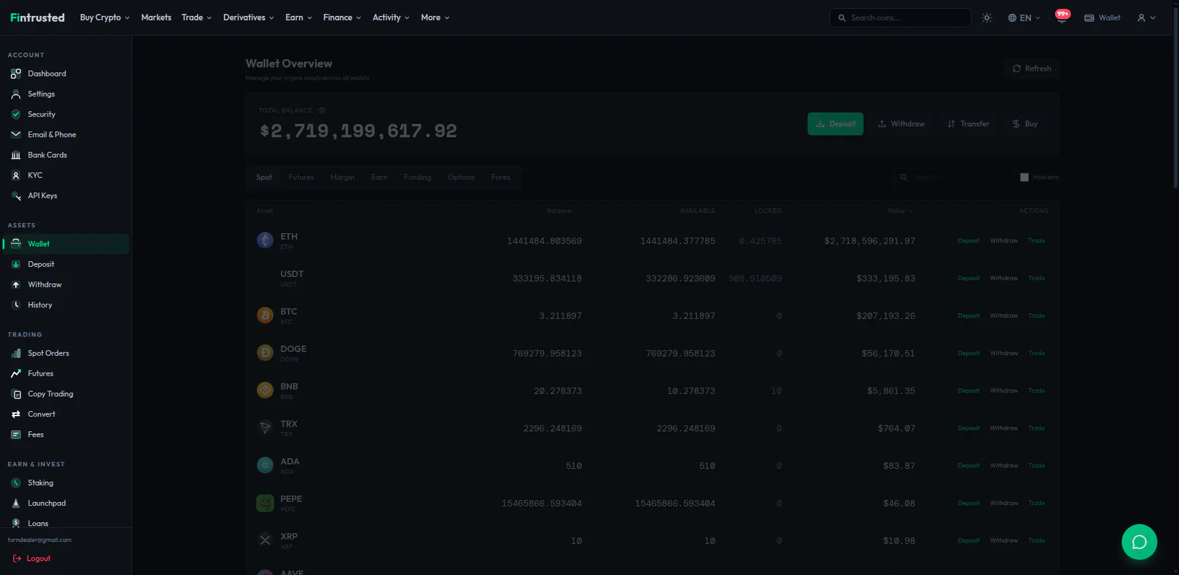Open the Dashboard sidebar icon
The width and height of the screenshot is (1179, 575).
(x=16, y=74)
